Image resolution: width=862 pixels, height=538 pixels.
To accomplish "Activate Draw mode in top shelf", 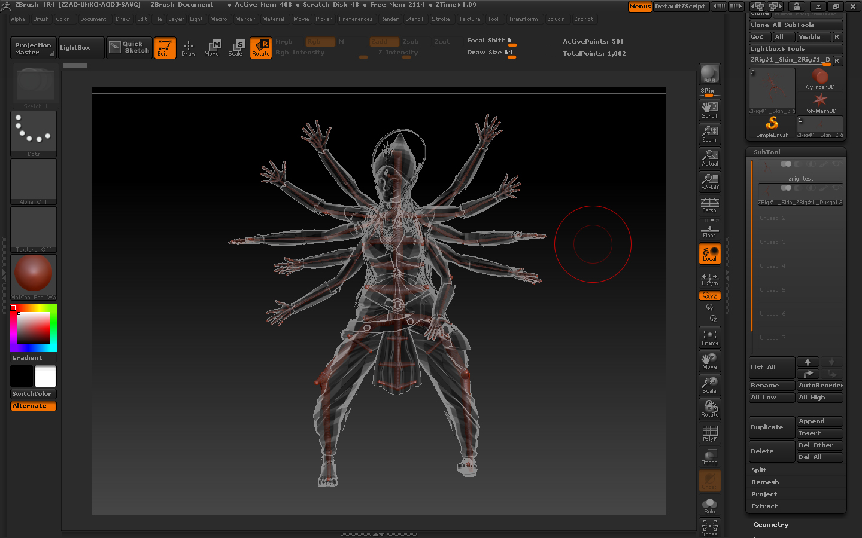I will tap(189, 48).
